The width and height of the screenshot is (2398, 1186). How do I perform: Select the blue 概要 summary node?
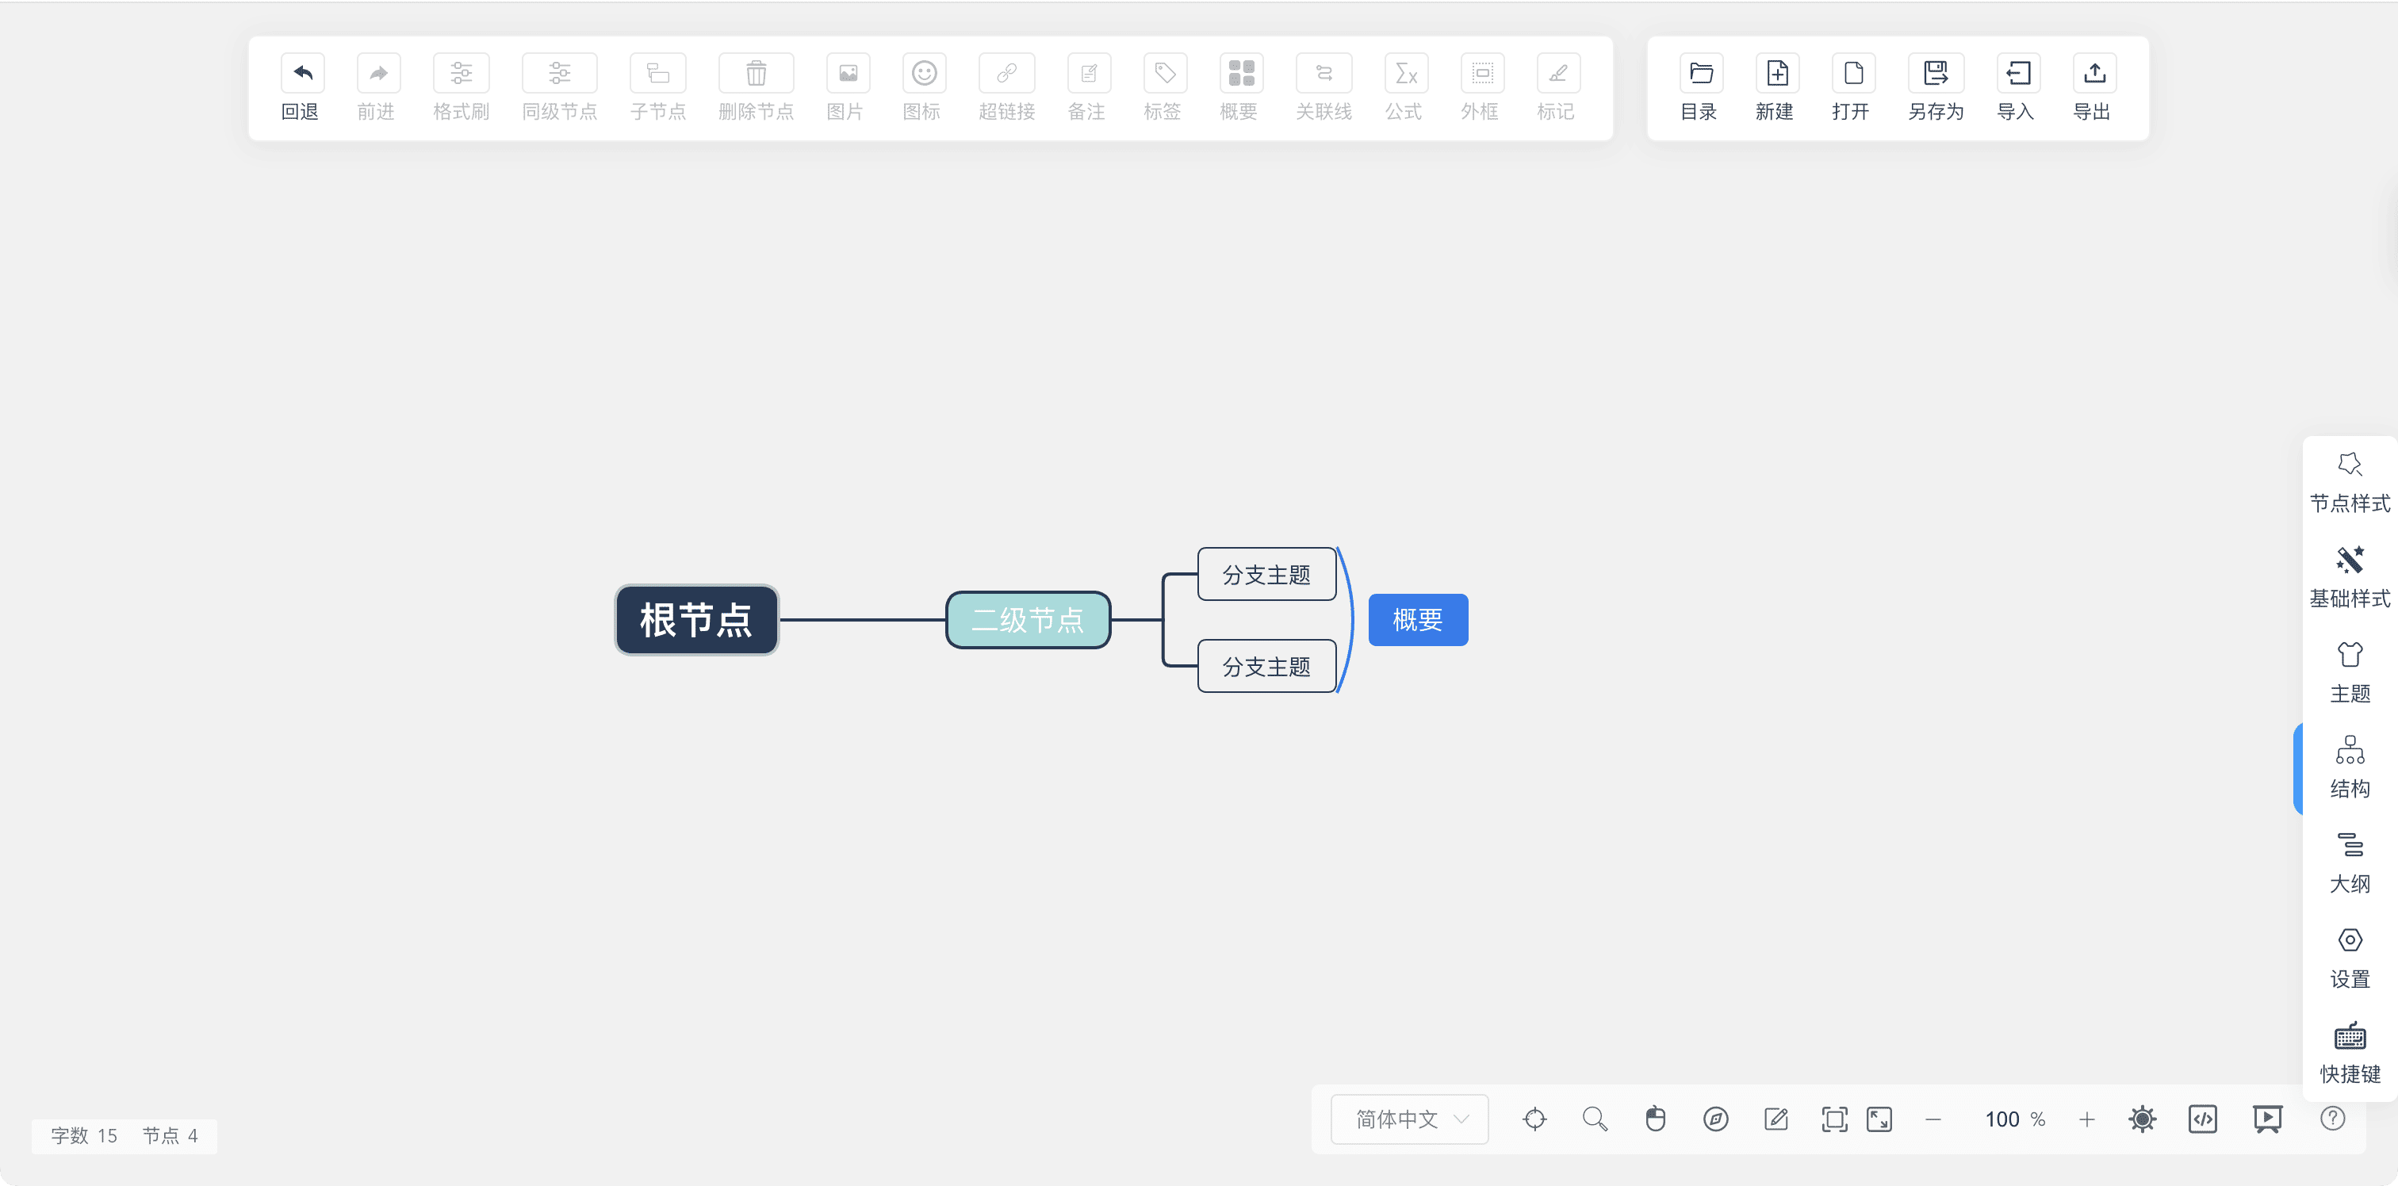1417,620
